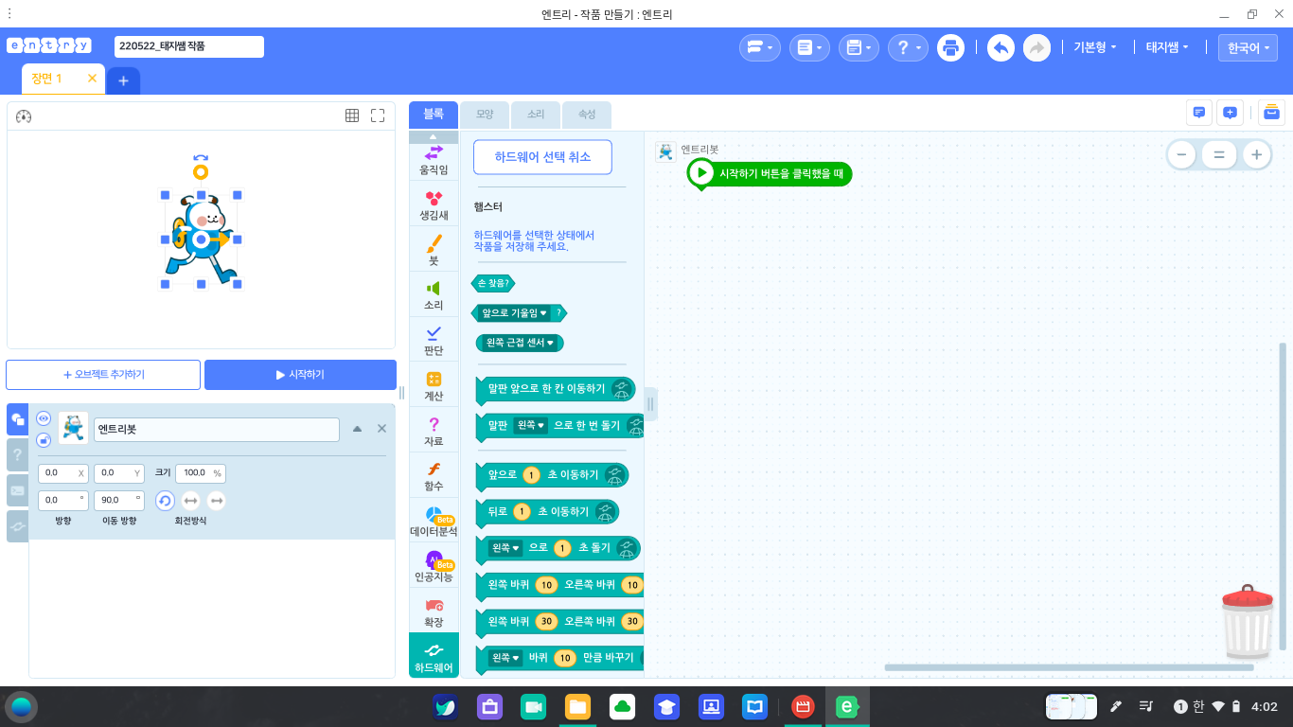Screen dimensions: 1293x727
Task: Reset block workspace zoom level
Action: (1219, 154)
